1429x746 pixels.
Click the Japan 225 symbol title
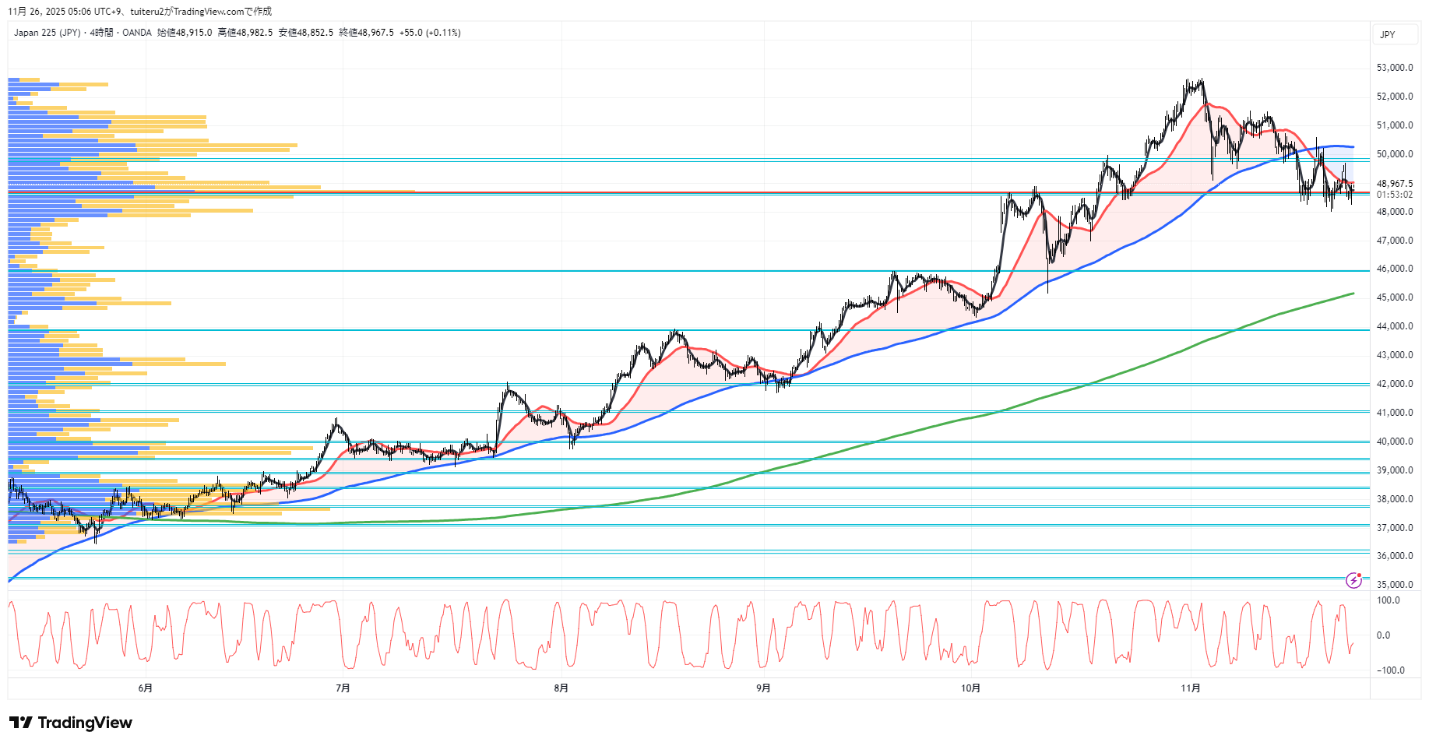tap(47, 33)
